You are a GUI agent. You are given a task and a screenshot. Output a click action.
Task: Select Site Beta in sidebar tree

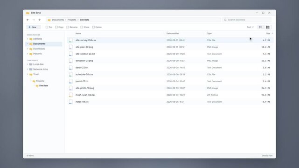point(43,85)
